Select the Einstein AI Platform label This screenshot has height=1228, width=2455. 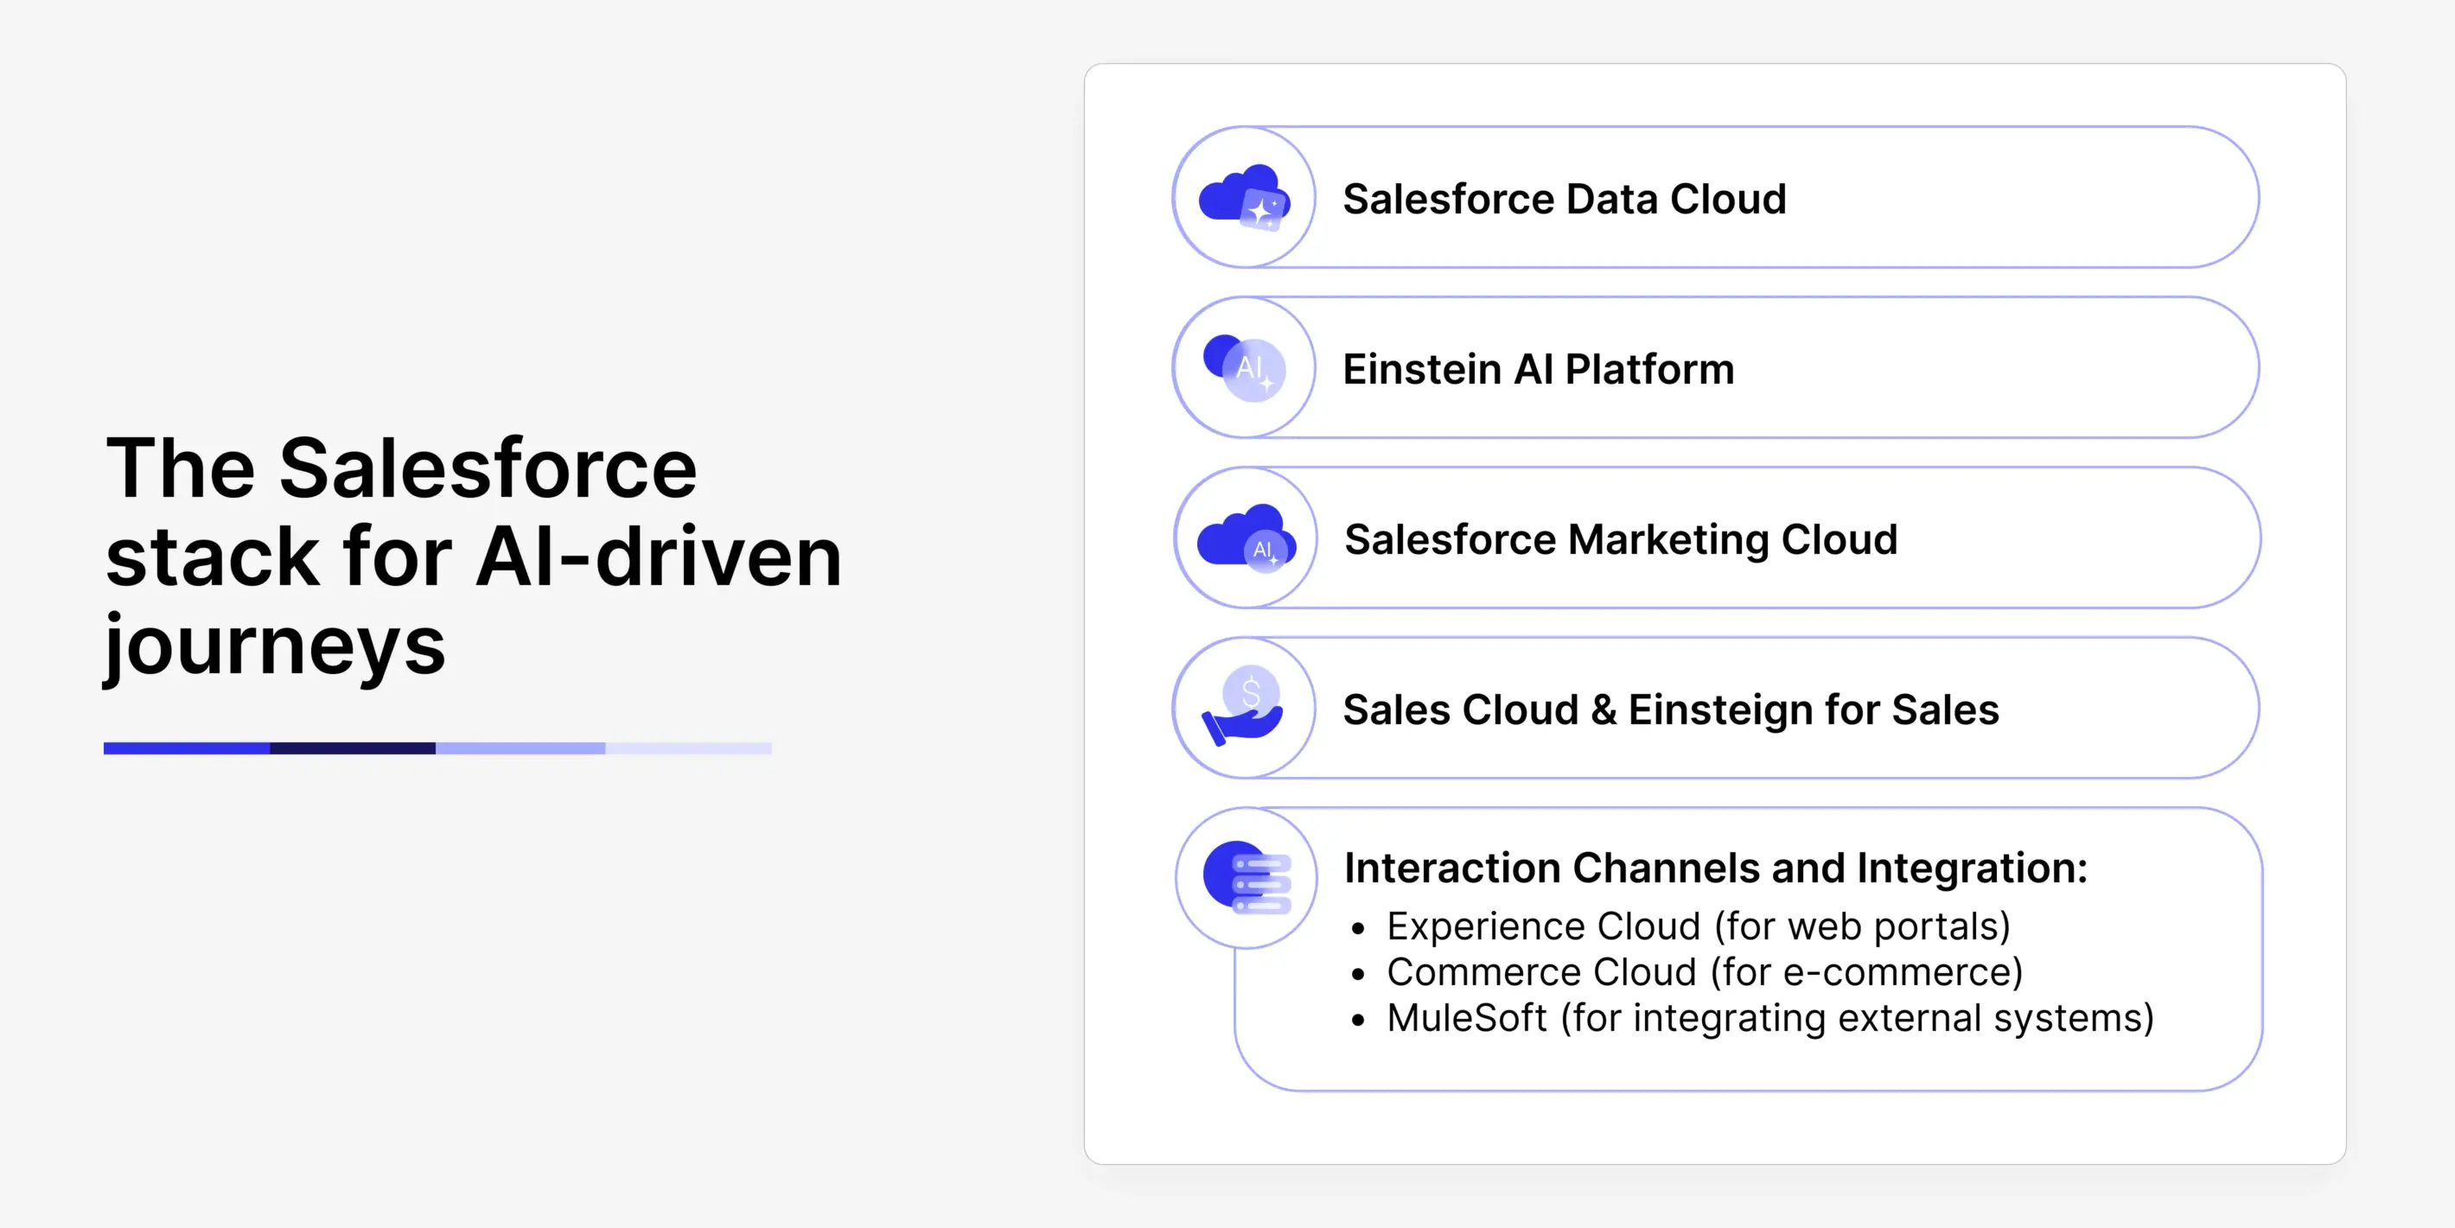pyautogui.click(x=1538, y=370)
